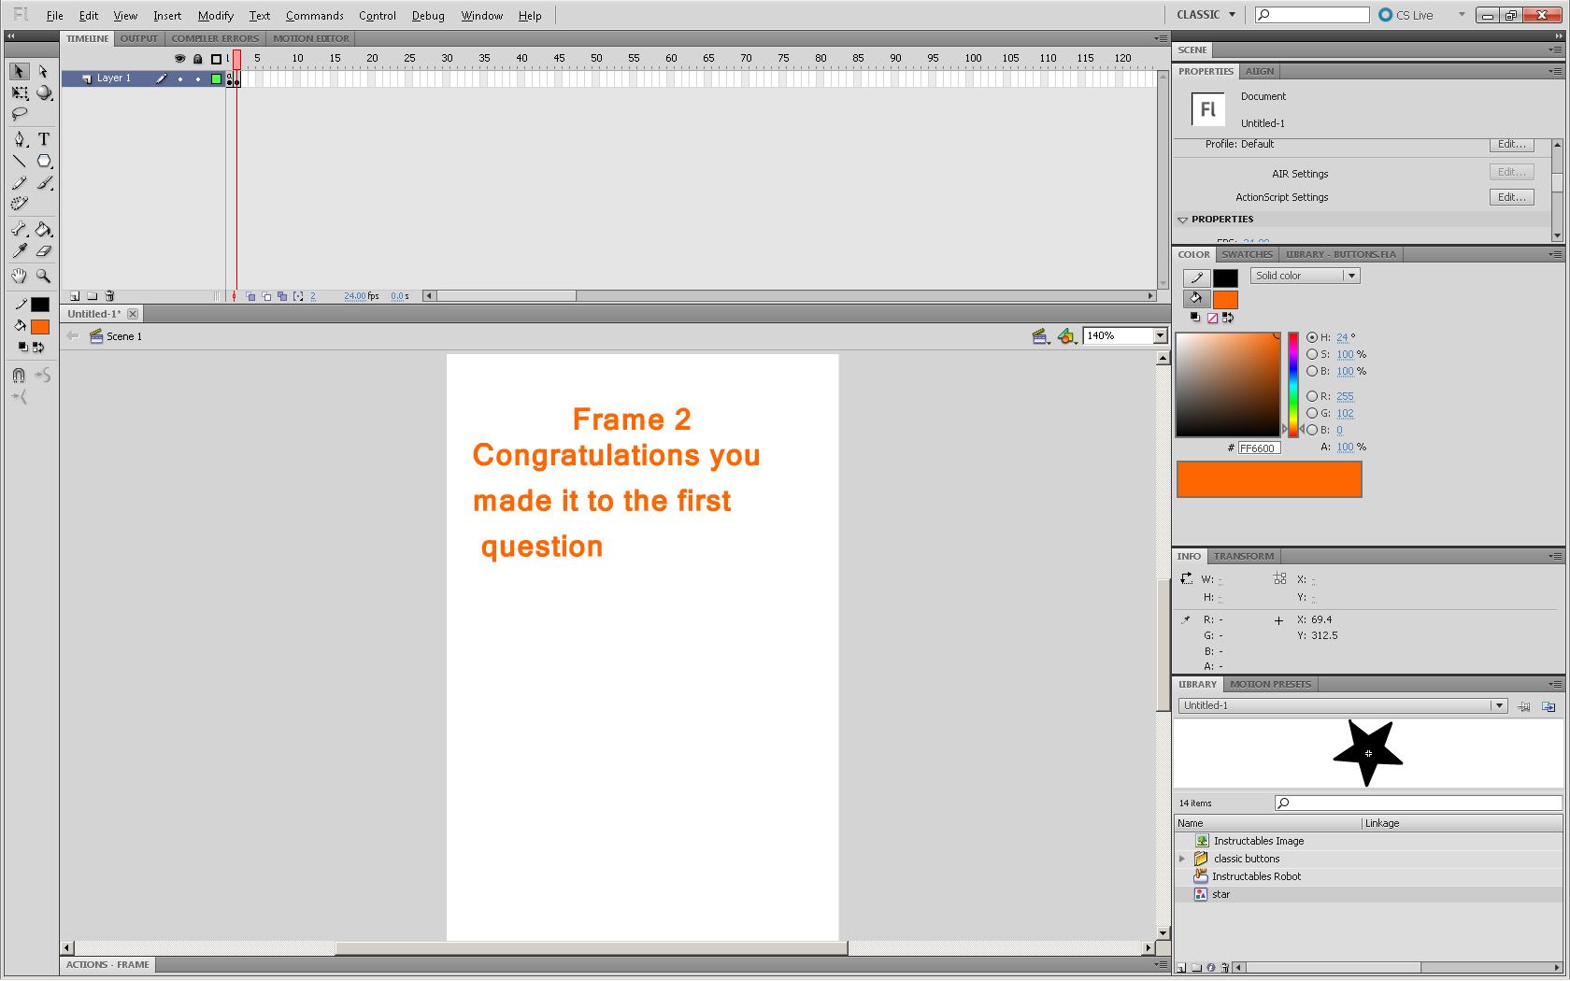Lock Layer 1
The image size is (1570, 981).
tap(197, 78)
